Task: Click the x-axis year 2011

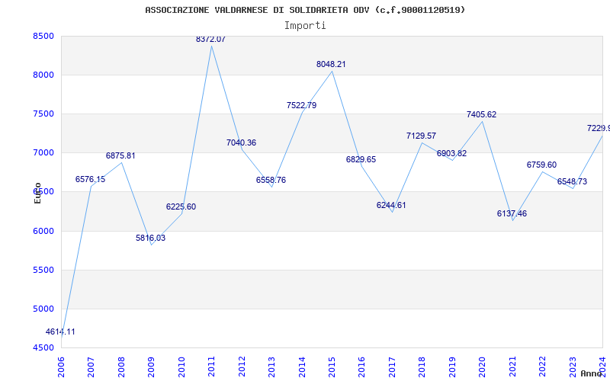Action: [212, 367]
